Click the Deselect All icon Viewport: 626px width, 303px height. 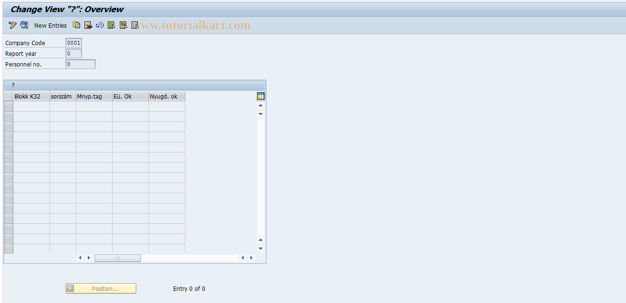coord(135,25)
